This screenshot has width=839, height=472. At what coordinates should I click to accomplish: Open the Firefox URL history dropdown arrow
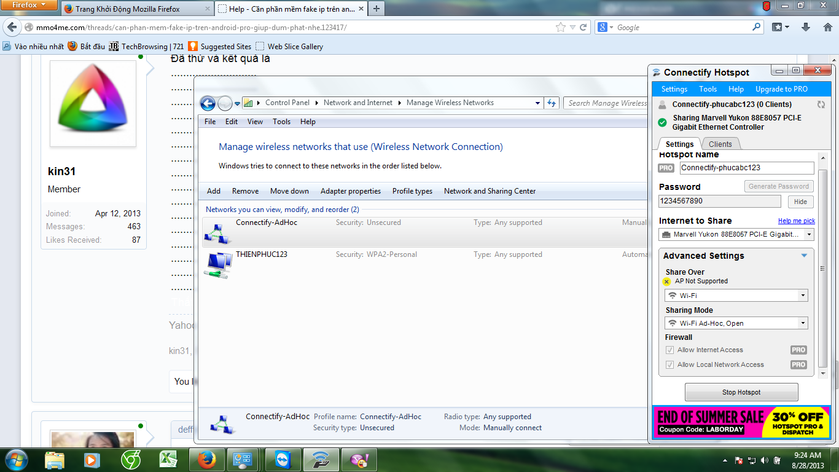click(572, 28)
